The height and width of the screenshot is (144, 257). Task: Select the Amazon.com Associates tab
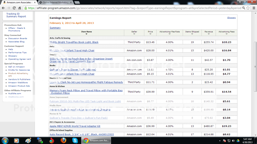[19, 2]
